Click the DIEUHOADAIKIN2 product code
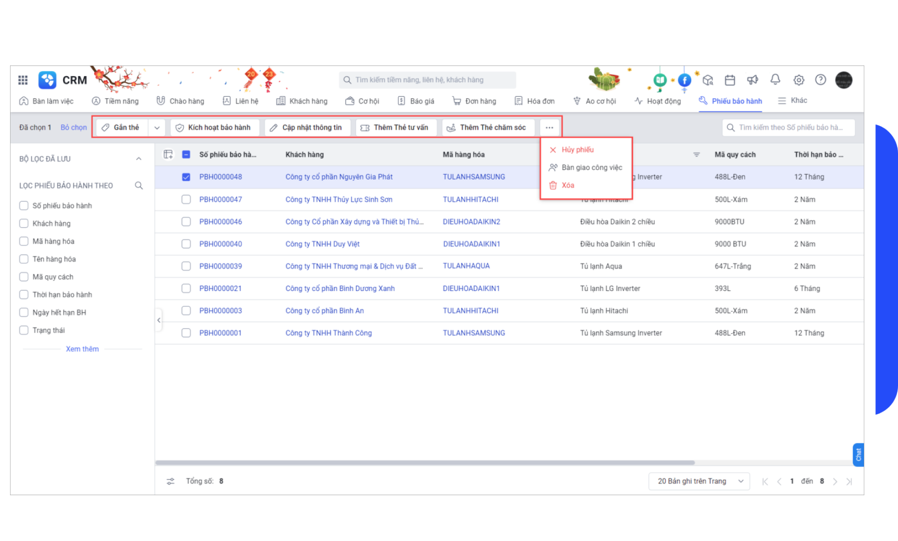This screenshot has width=898, height=541. click(471, 222)
